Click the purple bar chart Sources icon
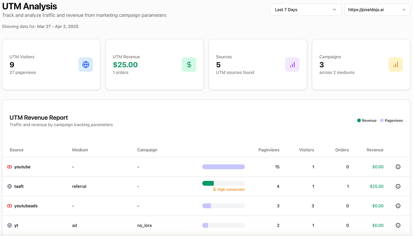 click(x=292, y=65)
